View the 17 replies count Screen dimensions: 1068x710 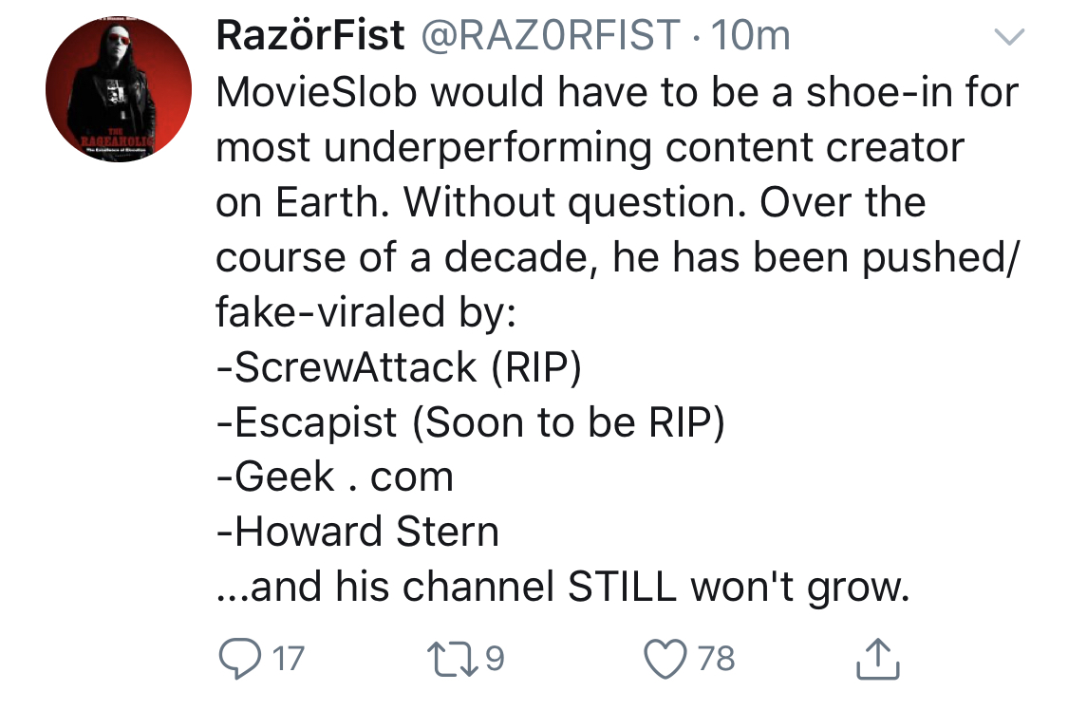click(x=288, y=658)
